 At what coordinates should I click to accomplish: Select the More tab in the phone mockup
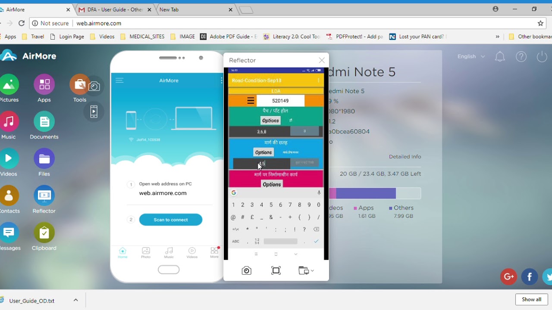pos(214,253)
